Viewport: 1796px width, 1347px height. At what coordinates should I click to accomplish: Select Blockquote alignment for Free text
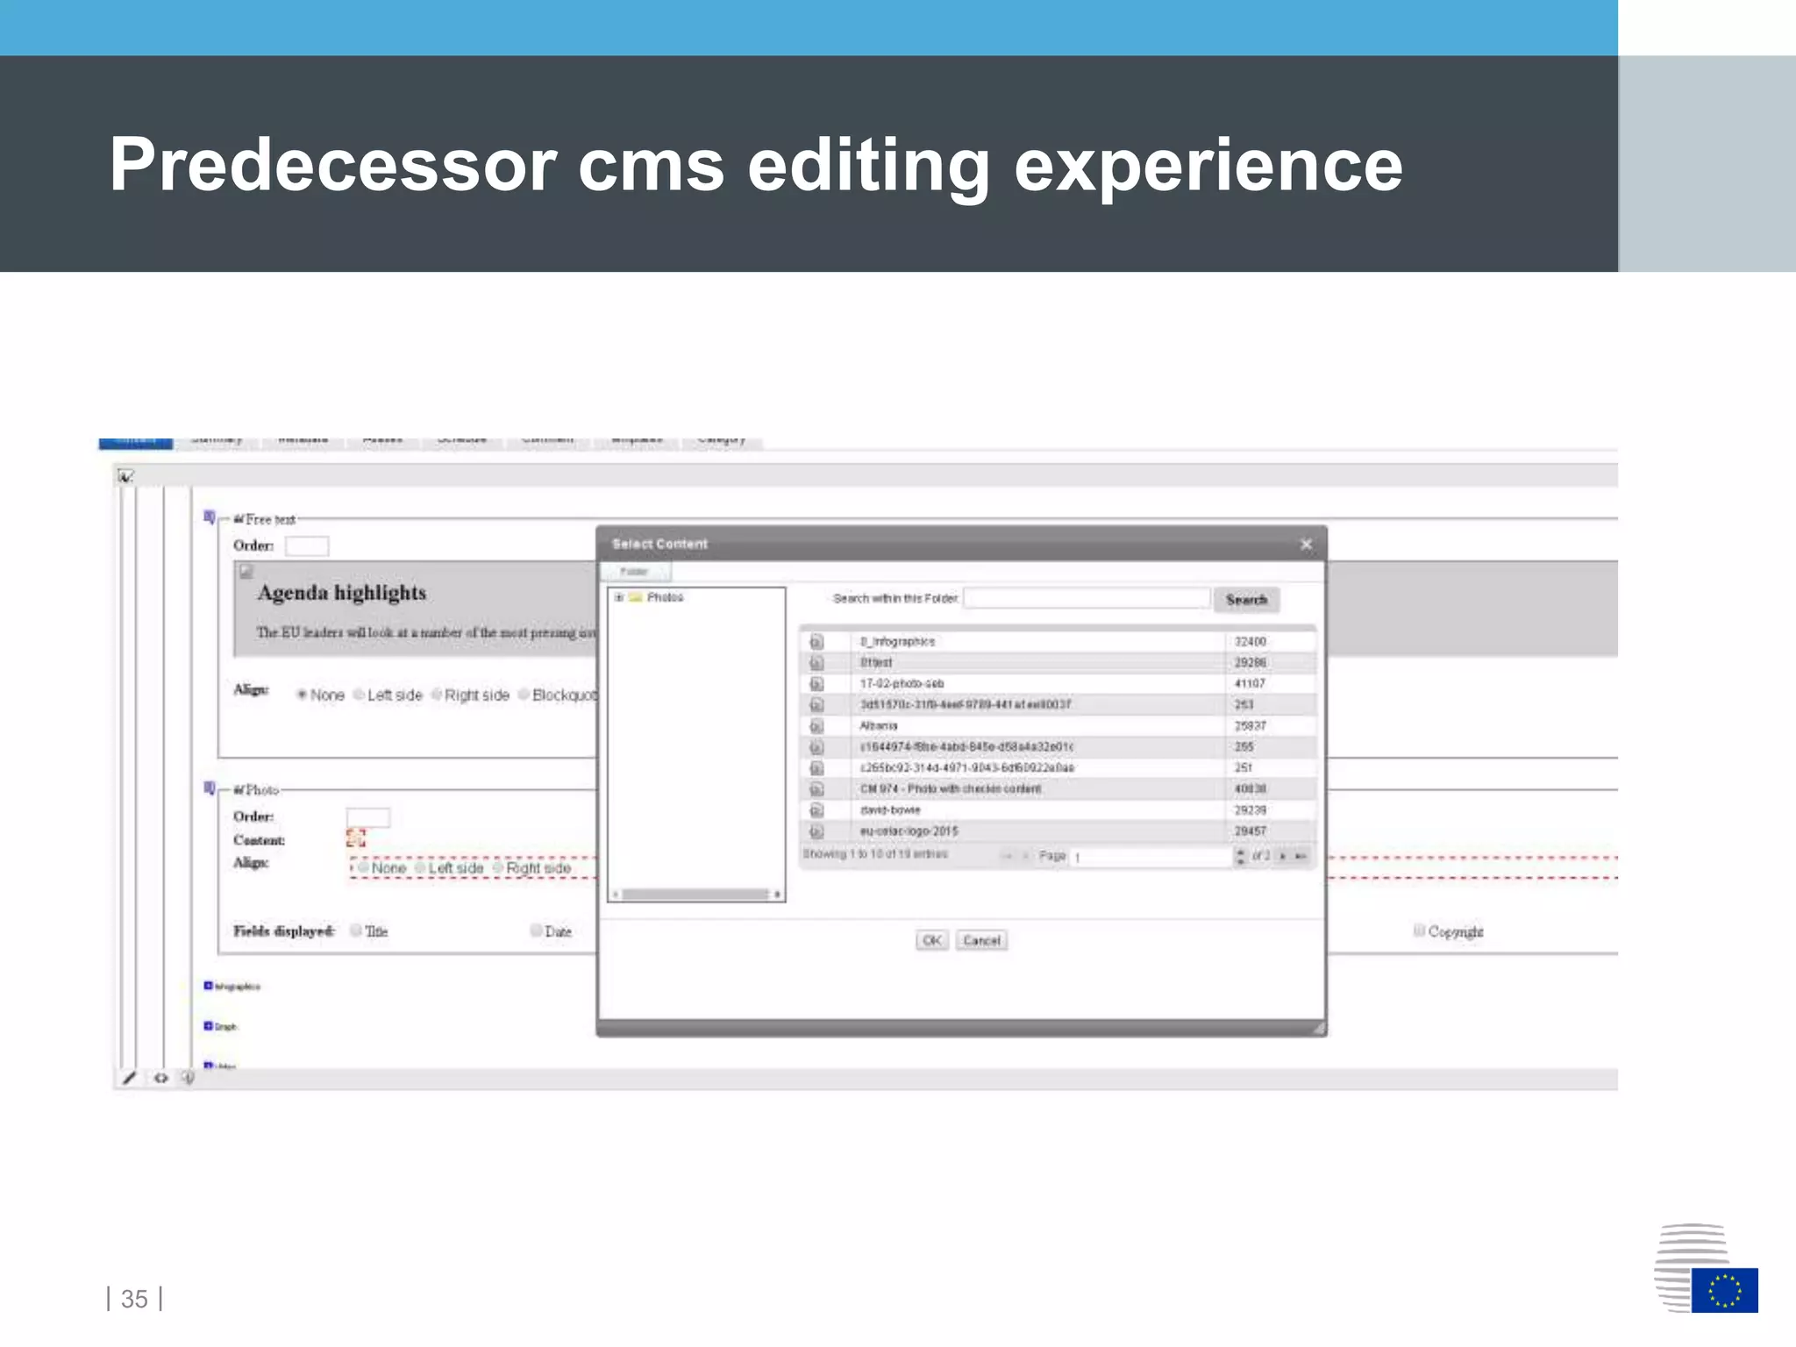524,695
